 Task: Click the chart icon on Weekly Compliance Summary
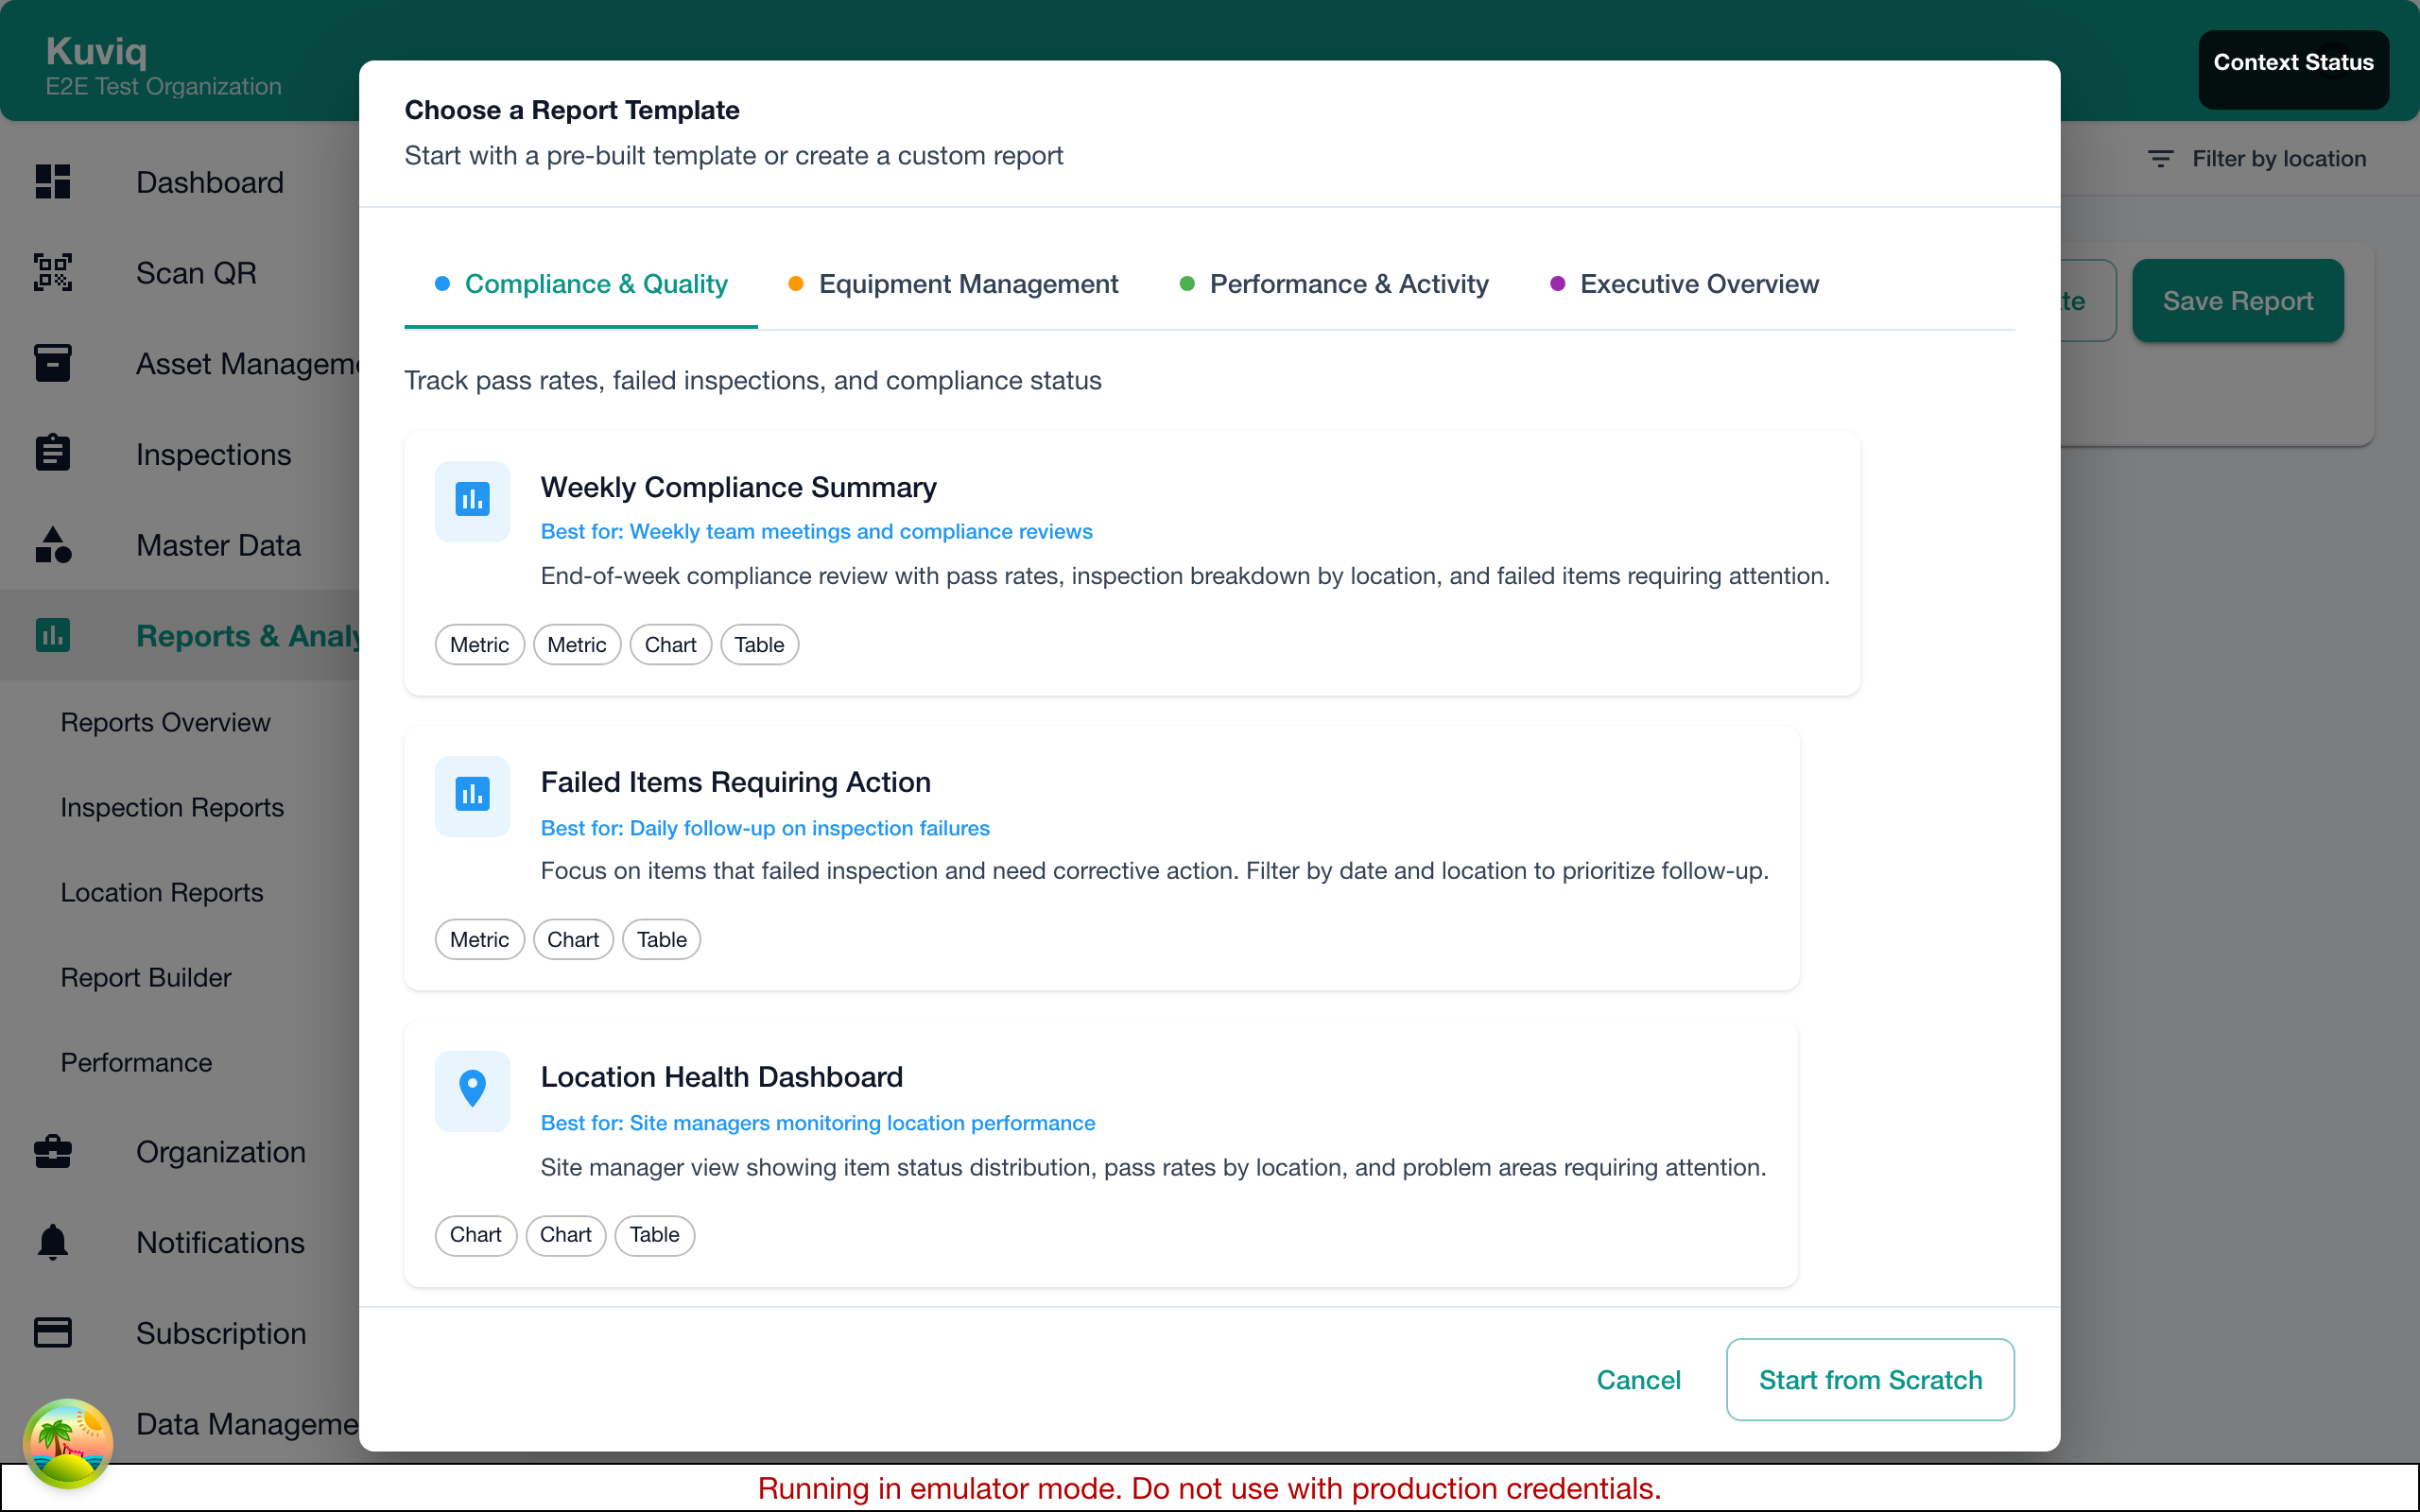coord(472,501)
